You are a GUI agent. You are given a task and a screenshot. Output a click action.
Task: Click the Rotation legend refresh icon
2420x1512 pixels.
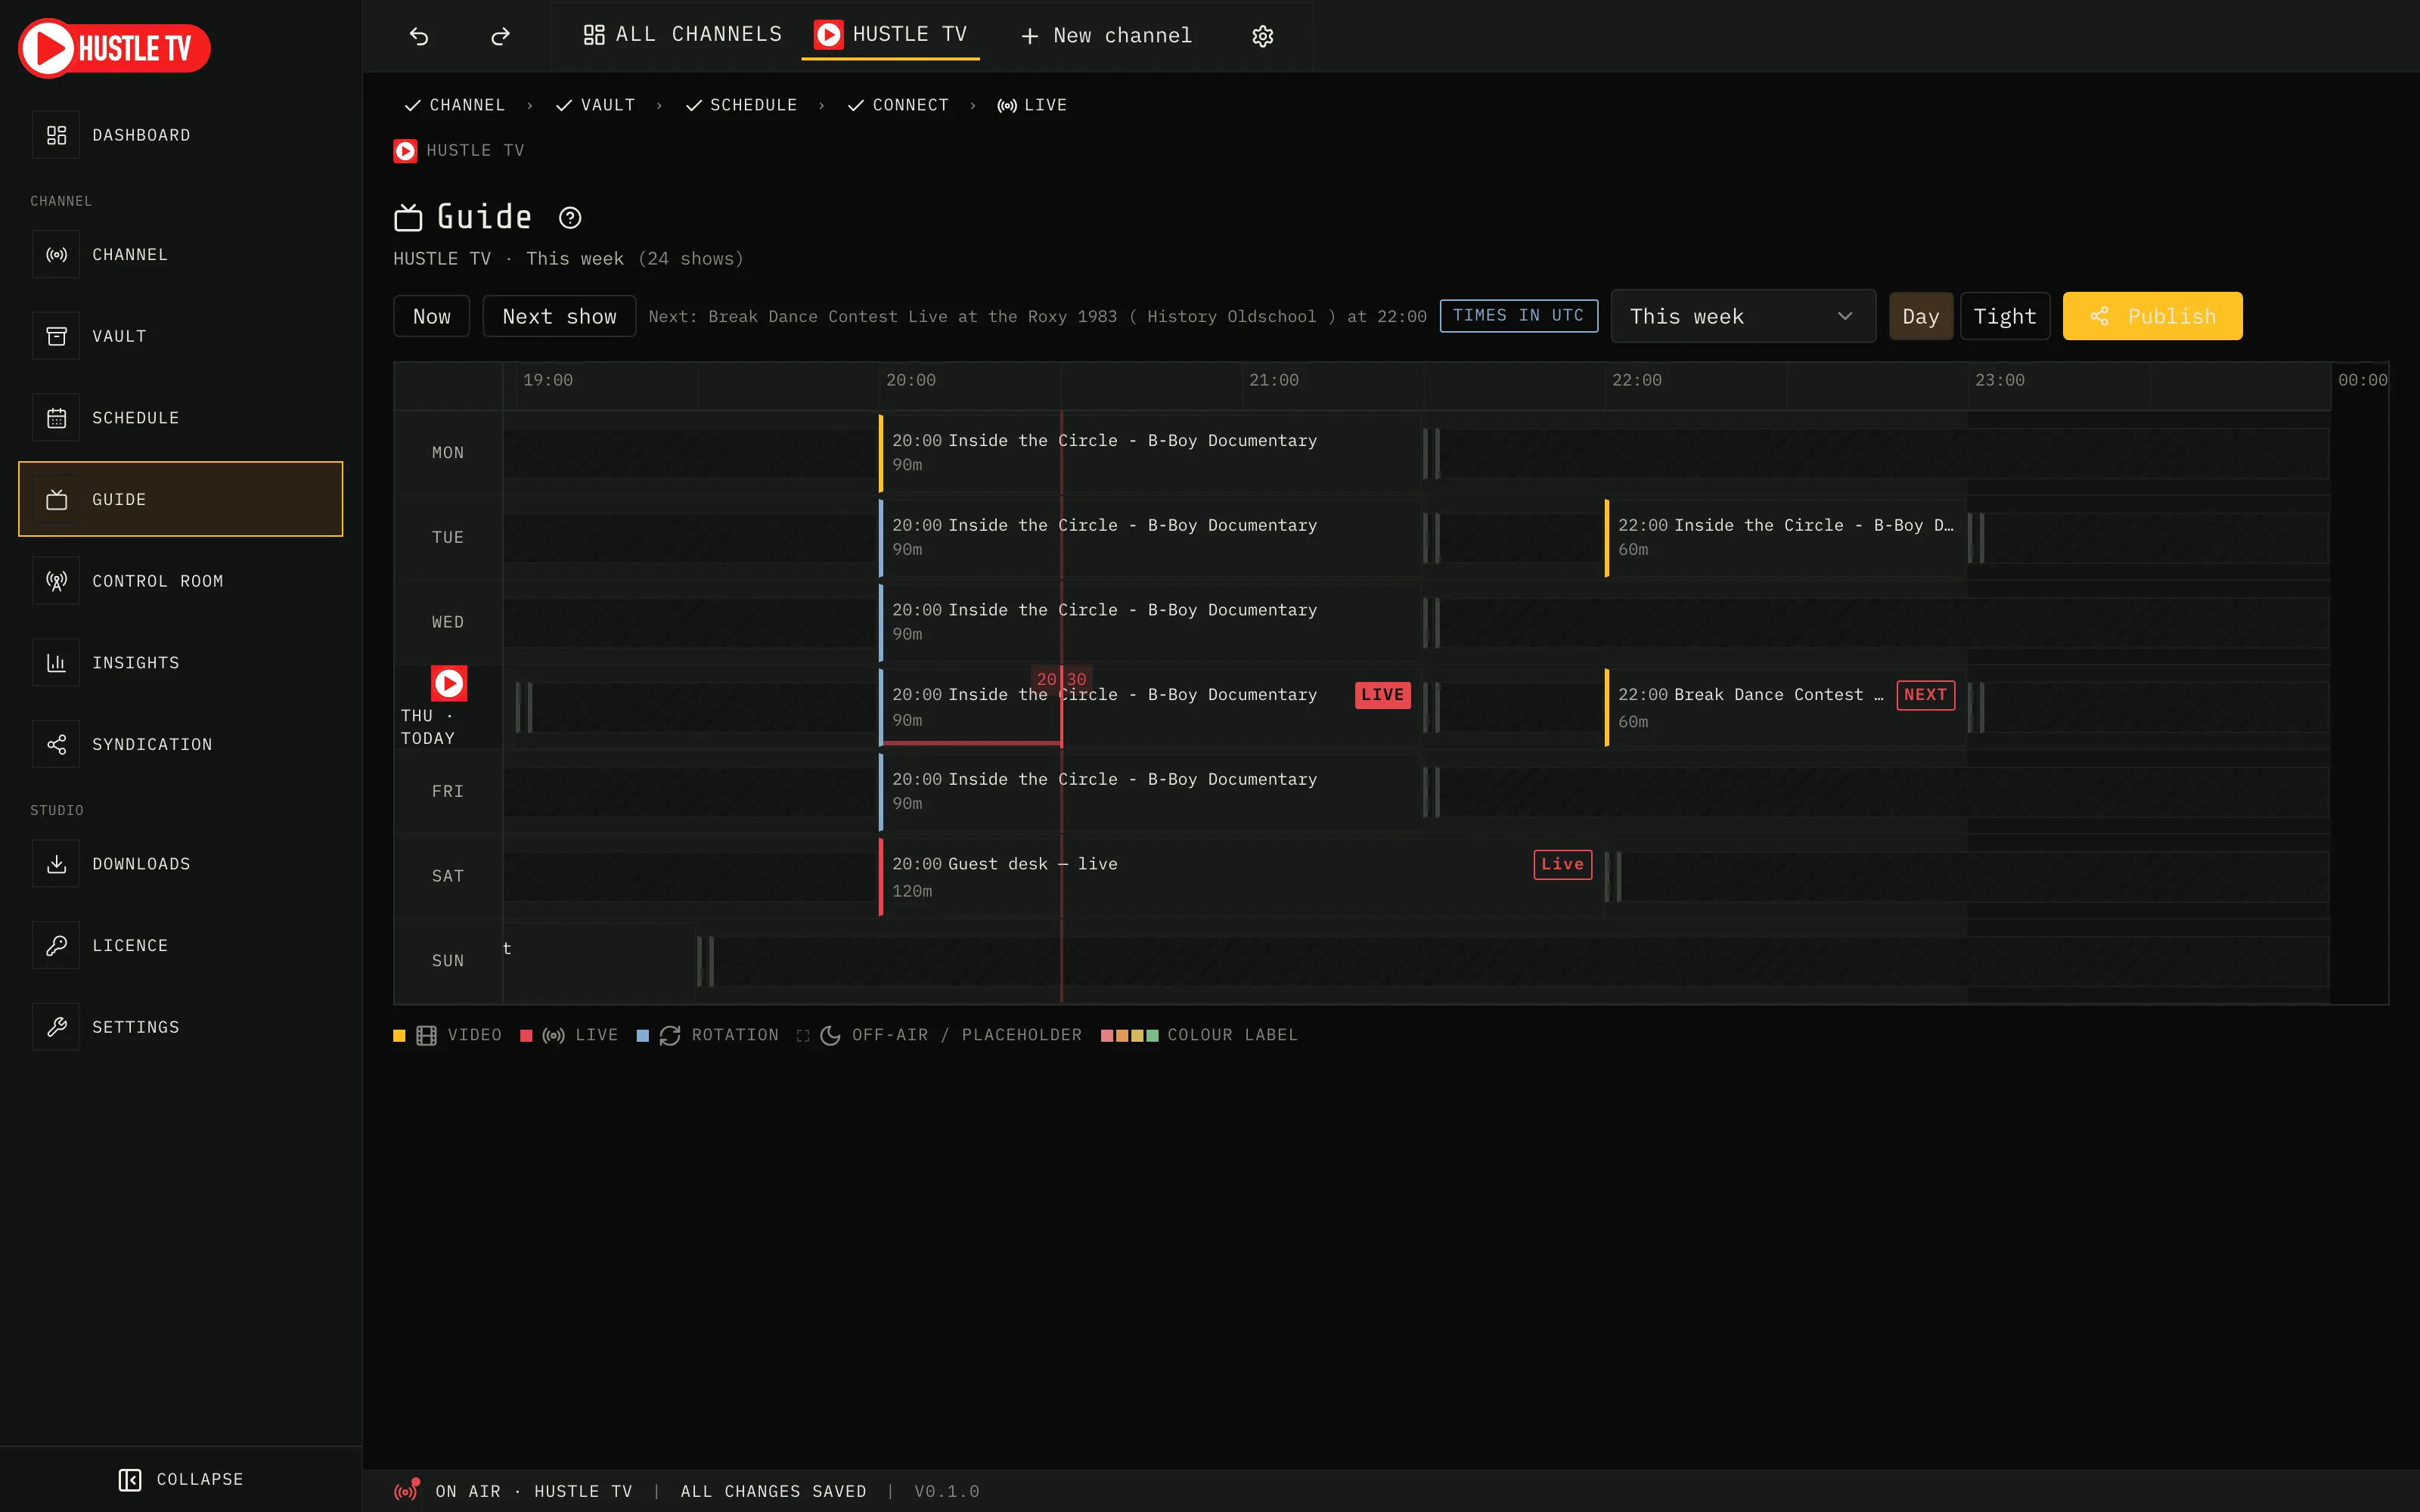(670, 1035)
